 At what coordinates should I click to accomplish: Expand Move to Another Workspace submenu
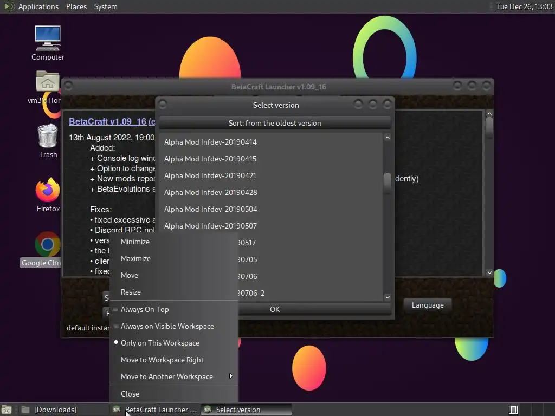174,377
